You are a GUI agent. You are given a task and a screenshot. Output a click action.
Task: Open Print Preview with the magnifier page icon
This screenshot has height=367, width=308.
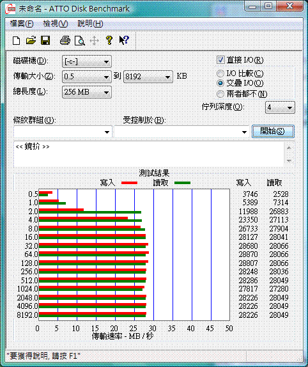tap(79, 41)
